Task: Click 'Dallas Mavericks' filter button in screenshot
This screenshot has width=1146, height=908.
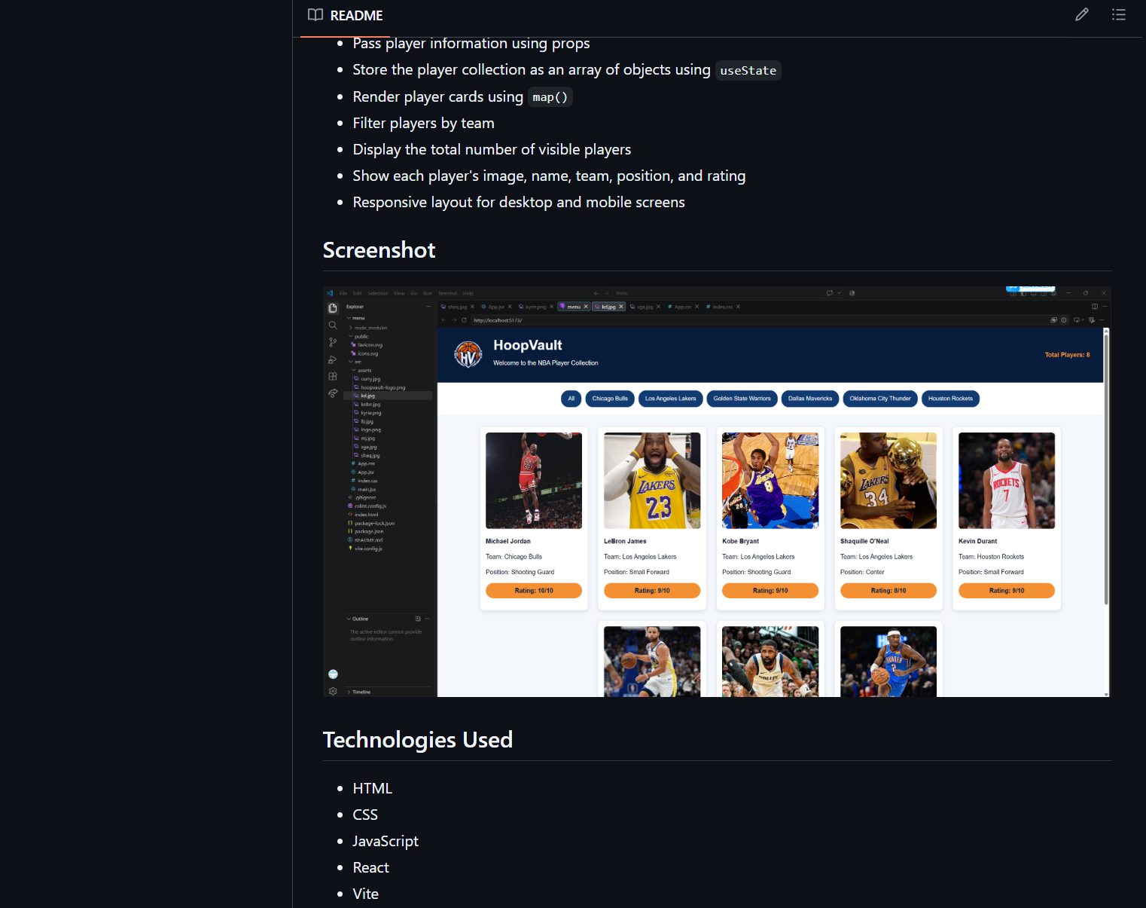Action: pyautogui.click(x=810, y=399)
